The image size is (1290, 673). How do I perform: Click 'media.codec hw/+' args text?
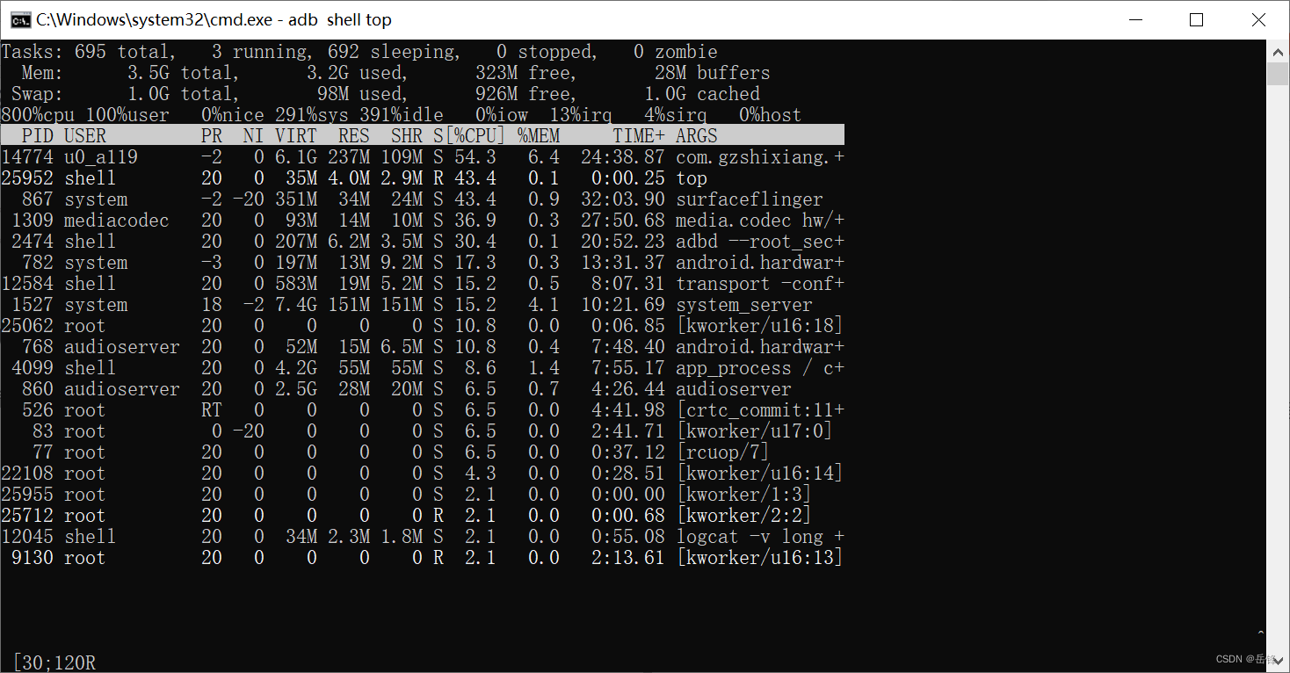click(760, 221)
